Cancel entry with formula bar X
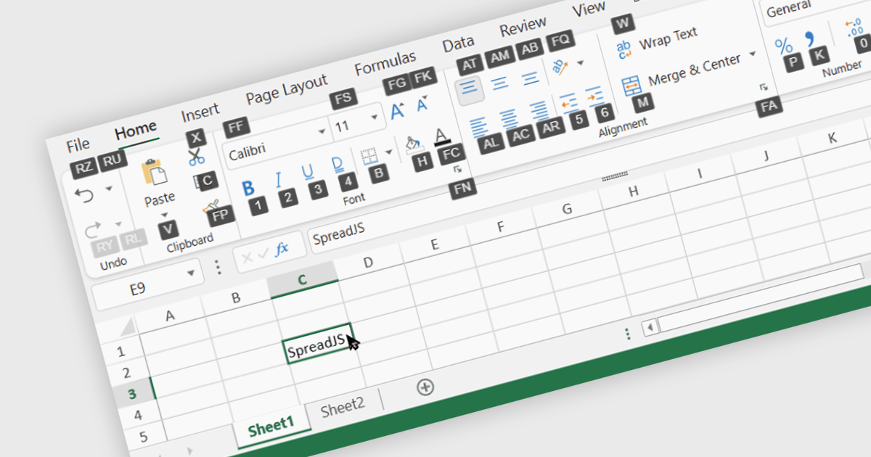Screen dimensions: 871x457 click(247, 257)
